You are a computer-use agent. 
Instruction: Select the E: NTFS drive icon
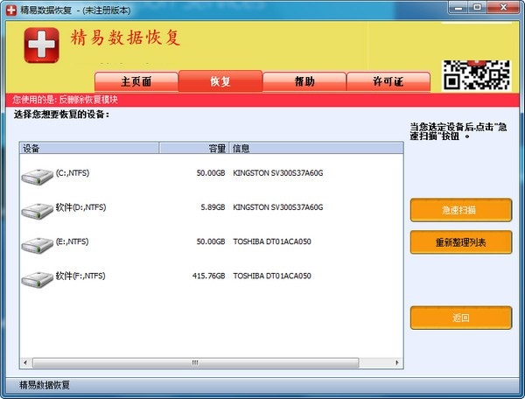(37, 245)
